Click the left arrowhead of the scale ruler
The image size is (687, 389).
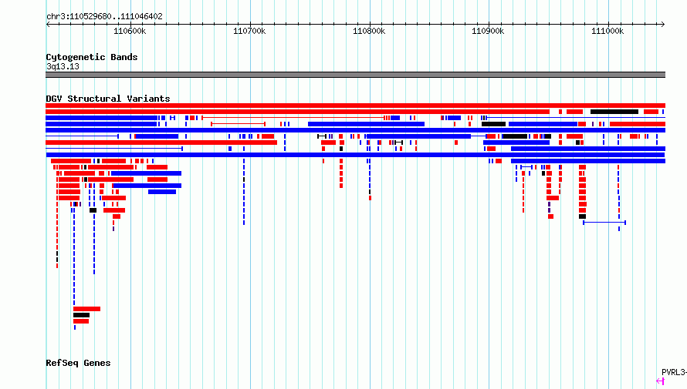48,24
